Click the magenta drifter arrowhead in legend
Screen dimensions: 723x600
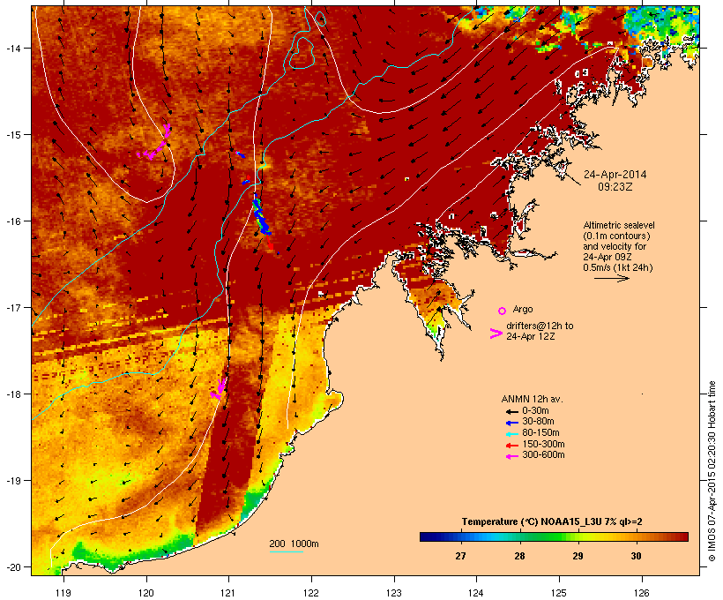(496, 334)
